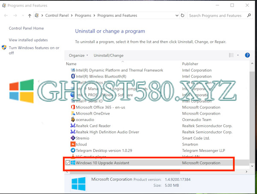The width and height of the screenshot is (257, 194).
Task: Open the view options dropdown arrow
Action: coord(238,55)
